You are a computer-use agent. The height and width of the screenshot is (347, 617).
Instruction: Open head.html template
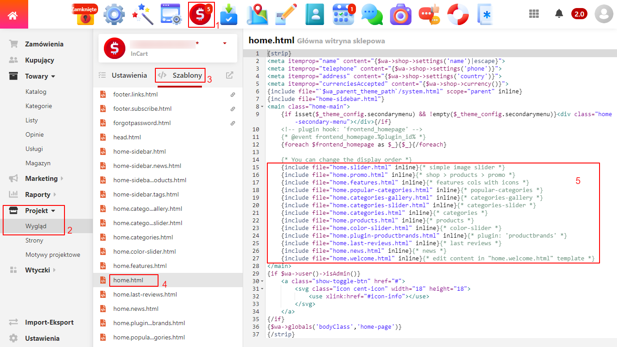tap(127, 137)
